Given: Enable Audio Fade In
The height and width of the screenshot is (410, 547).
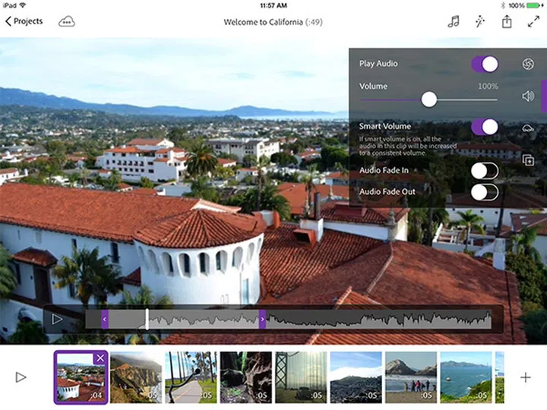Looking at the screenshot, I should point(484,171).
